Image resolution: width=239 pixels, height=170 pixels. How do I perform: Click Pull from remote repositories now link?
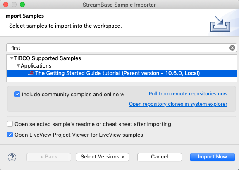coord(188,94)
